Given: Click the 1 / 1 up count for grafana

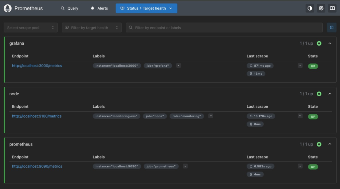Looking at the screenshot, I should coord(306,44).
